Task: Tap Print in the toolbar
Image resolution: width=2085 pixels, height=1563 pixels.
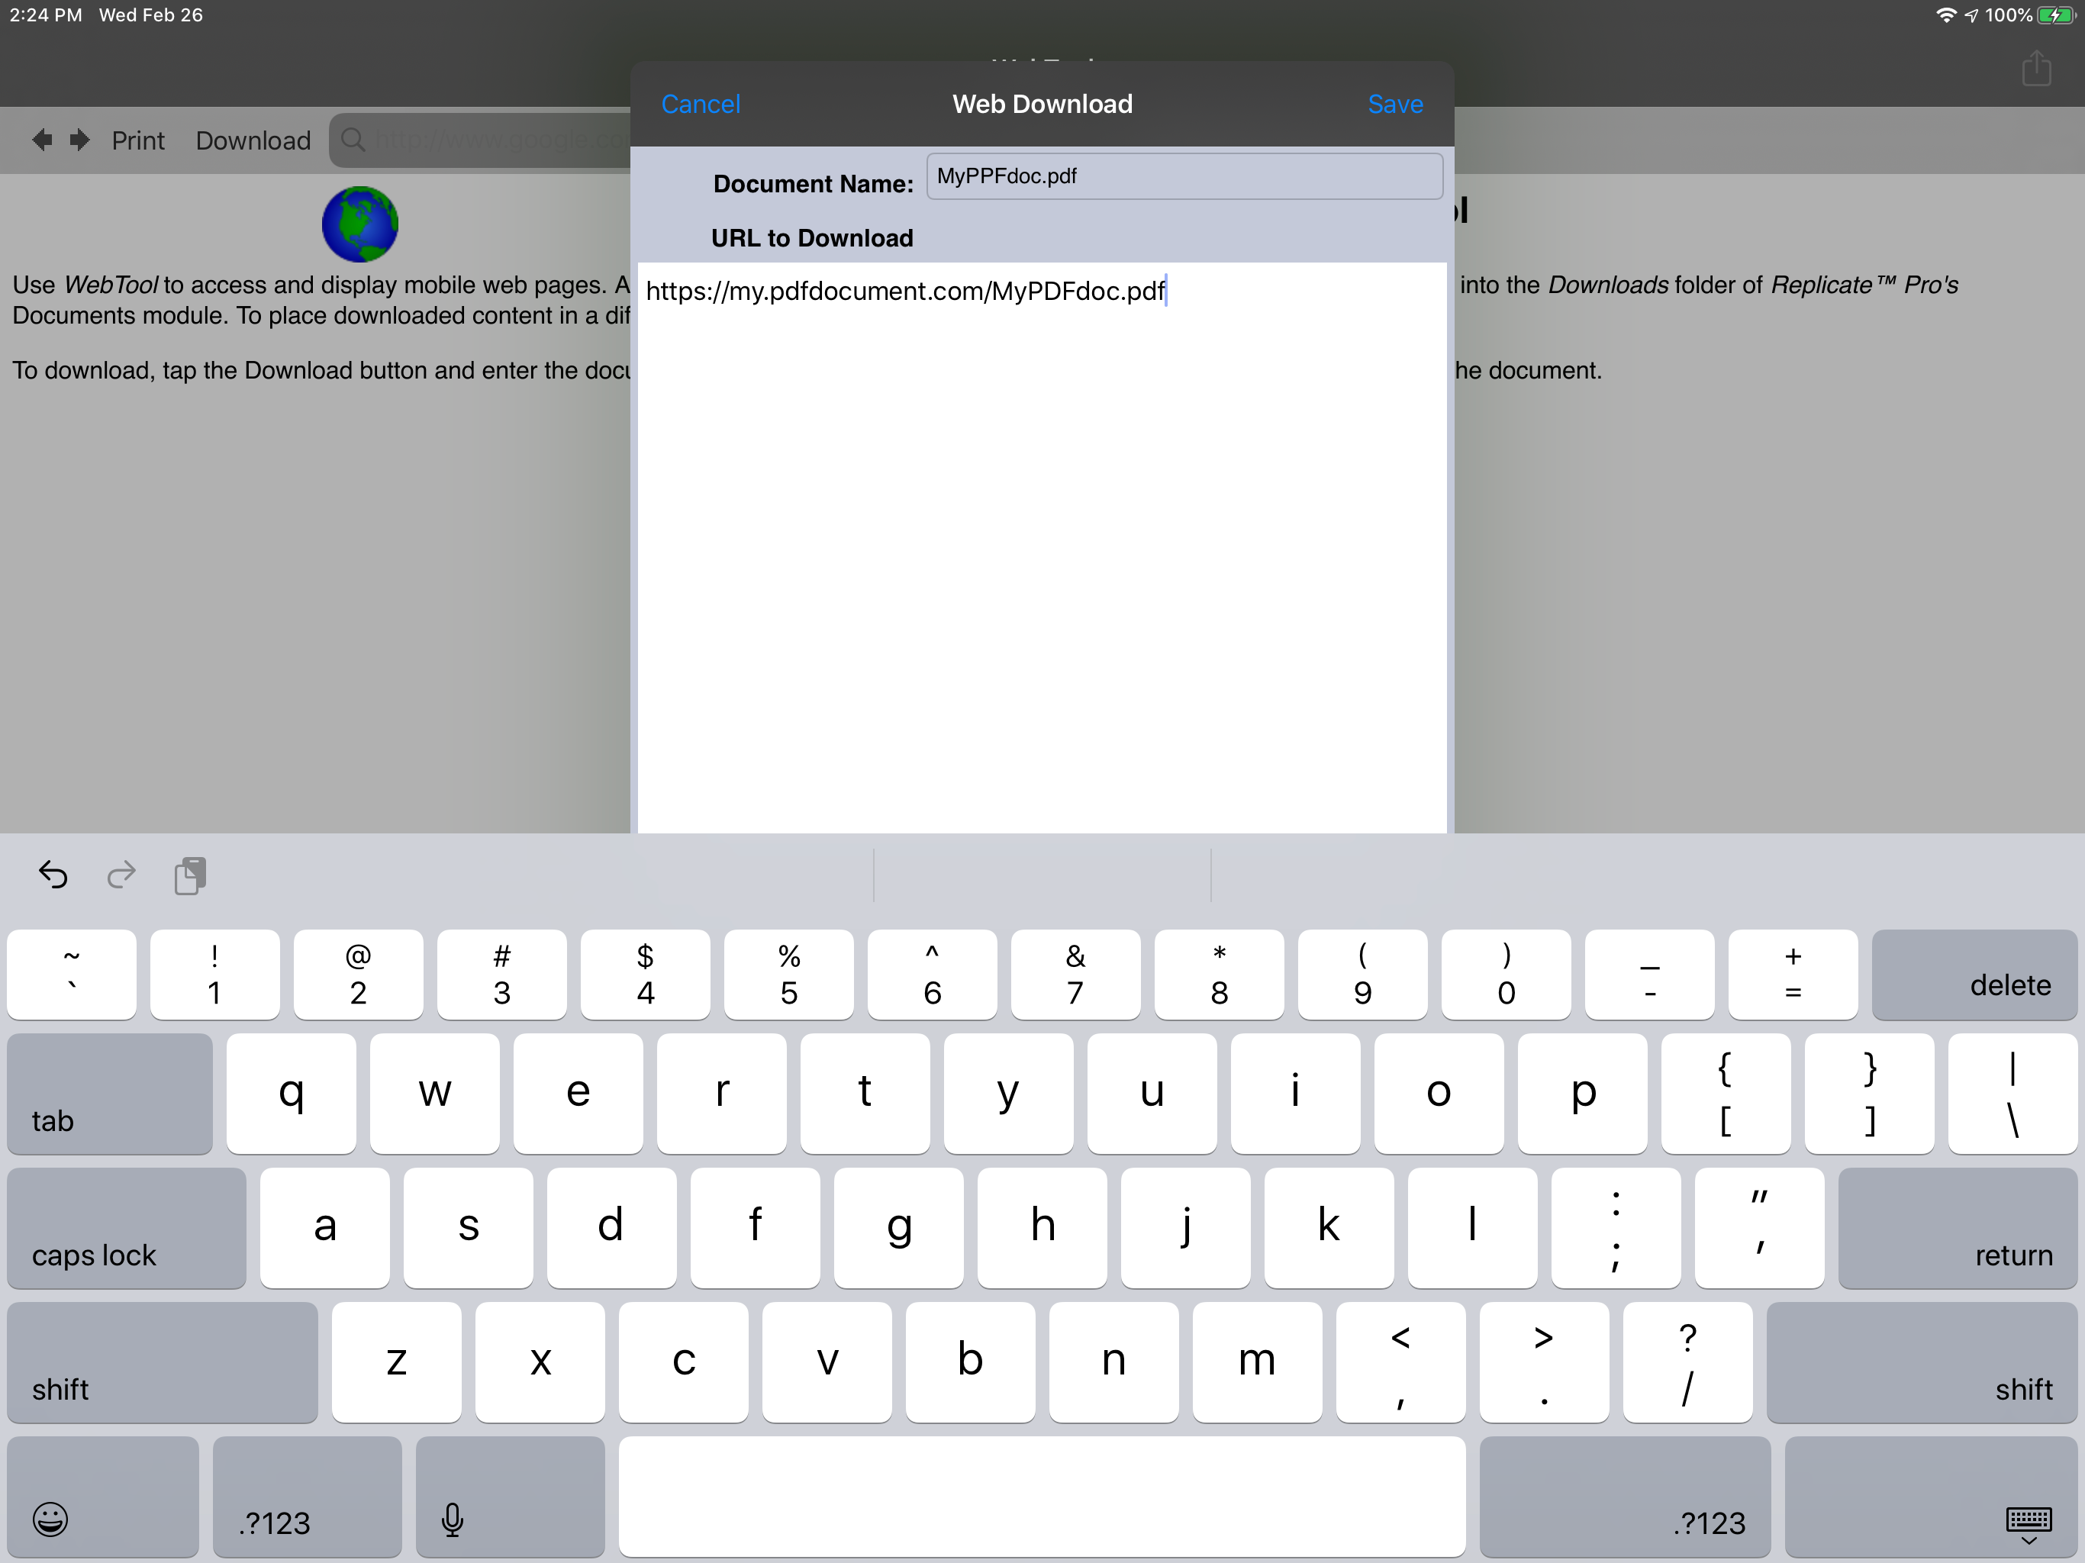Action: [x=137, y=140]
